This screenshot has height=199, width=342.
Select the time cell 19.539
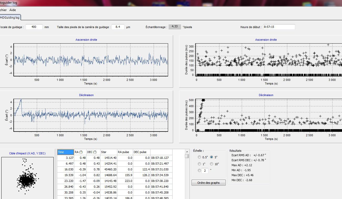click(66, 175)
